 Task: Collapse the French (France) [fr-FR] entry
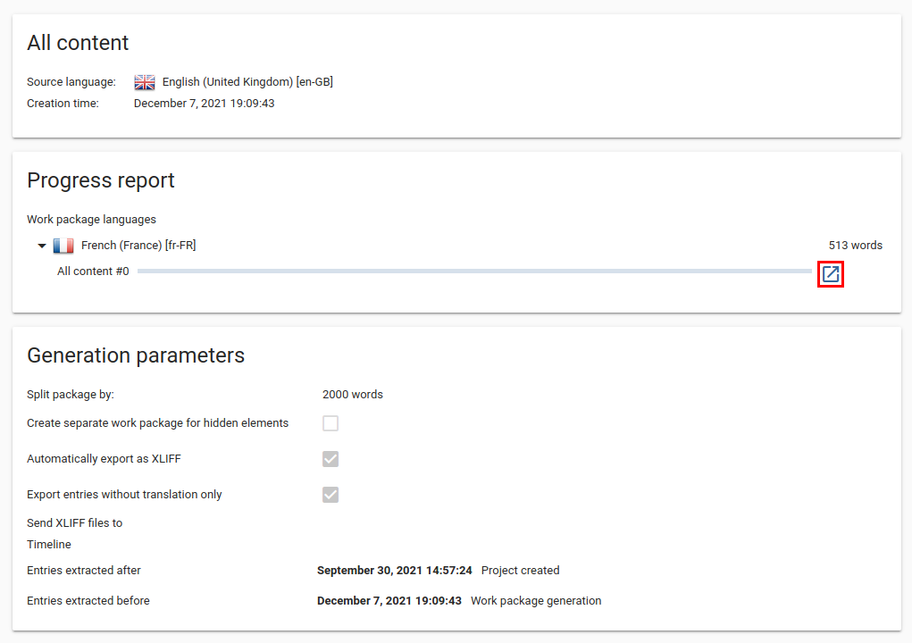coord(41,245)
